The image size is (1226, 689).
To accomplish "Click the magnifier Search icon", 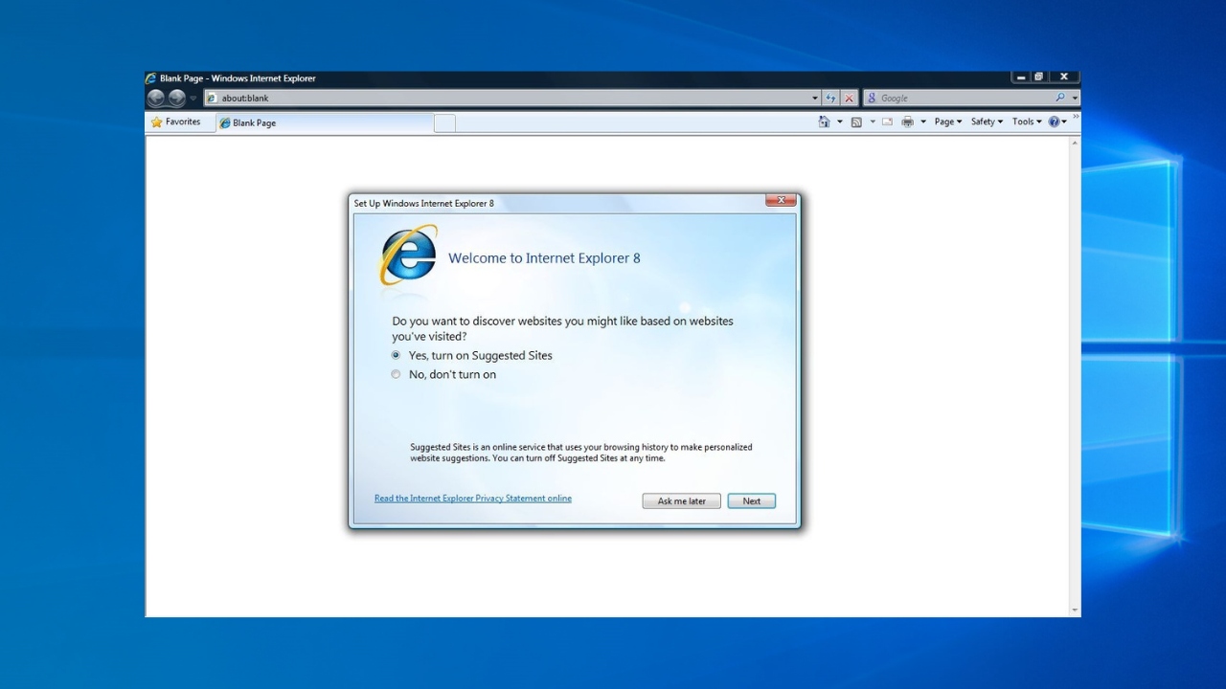I will click(x=1060, y=98).
